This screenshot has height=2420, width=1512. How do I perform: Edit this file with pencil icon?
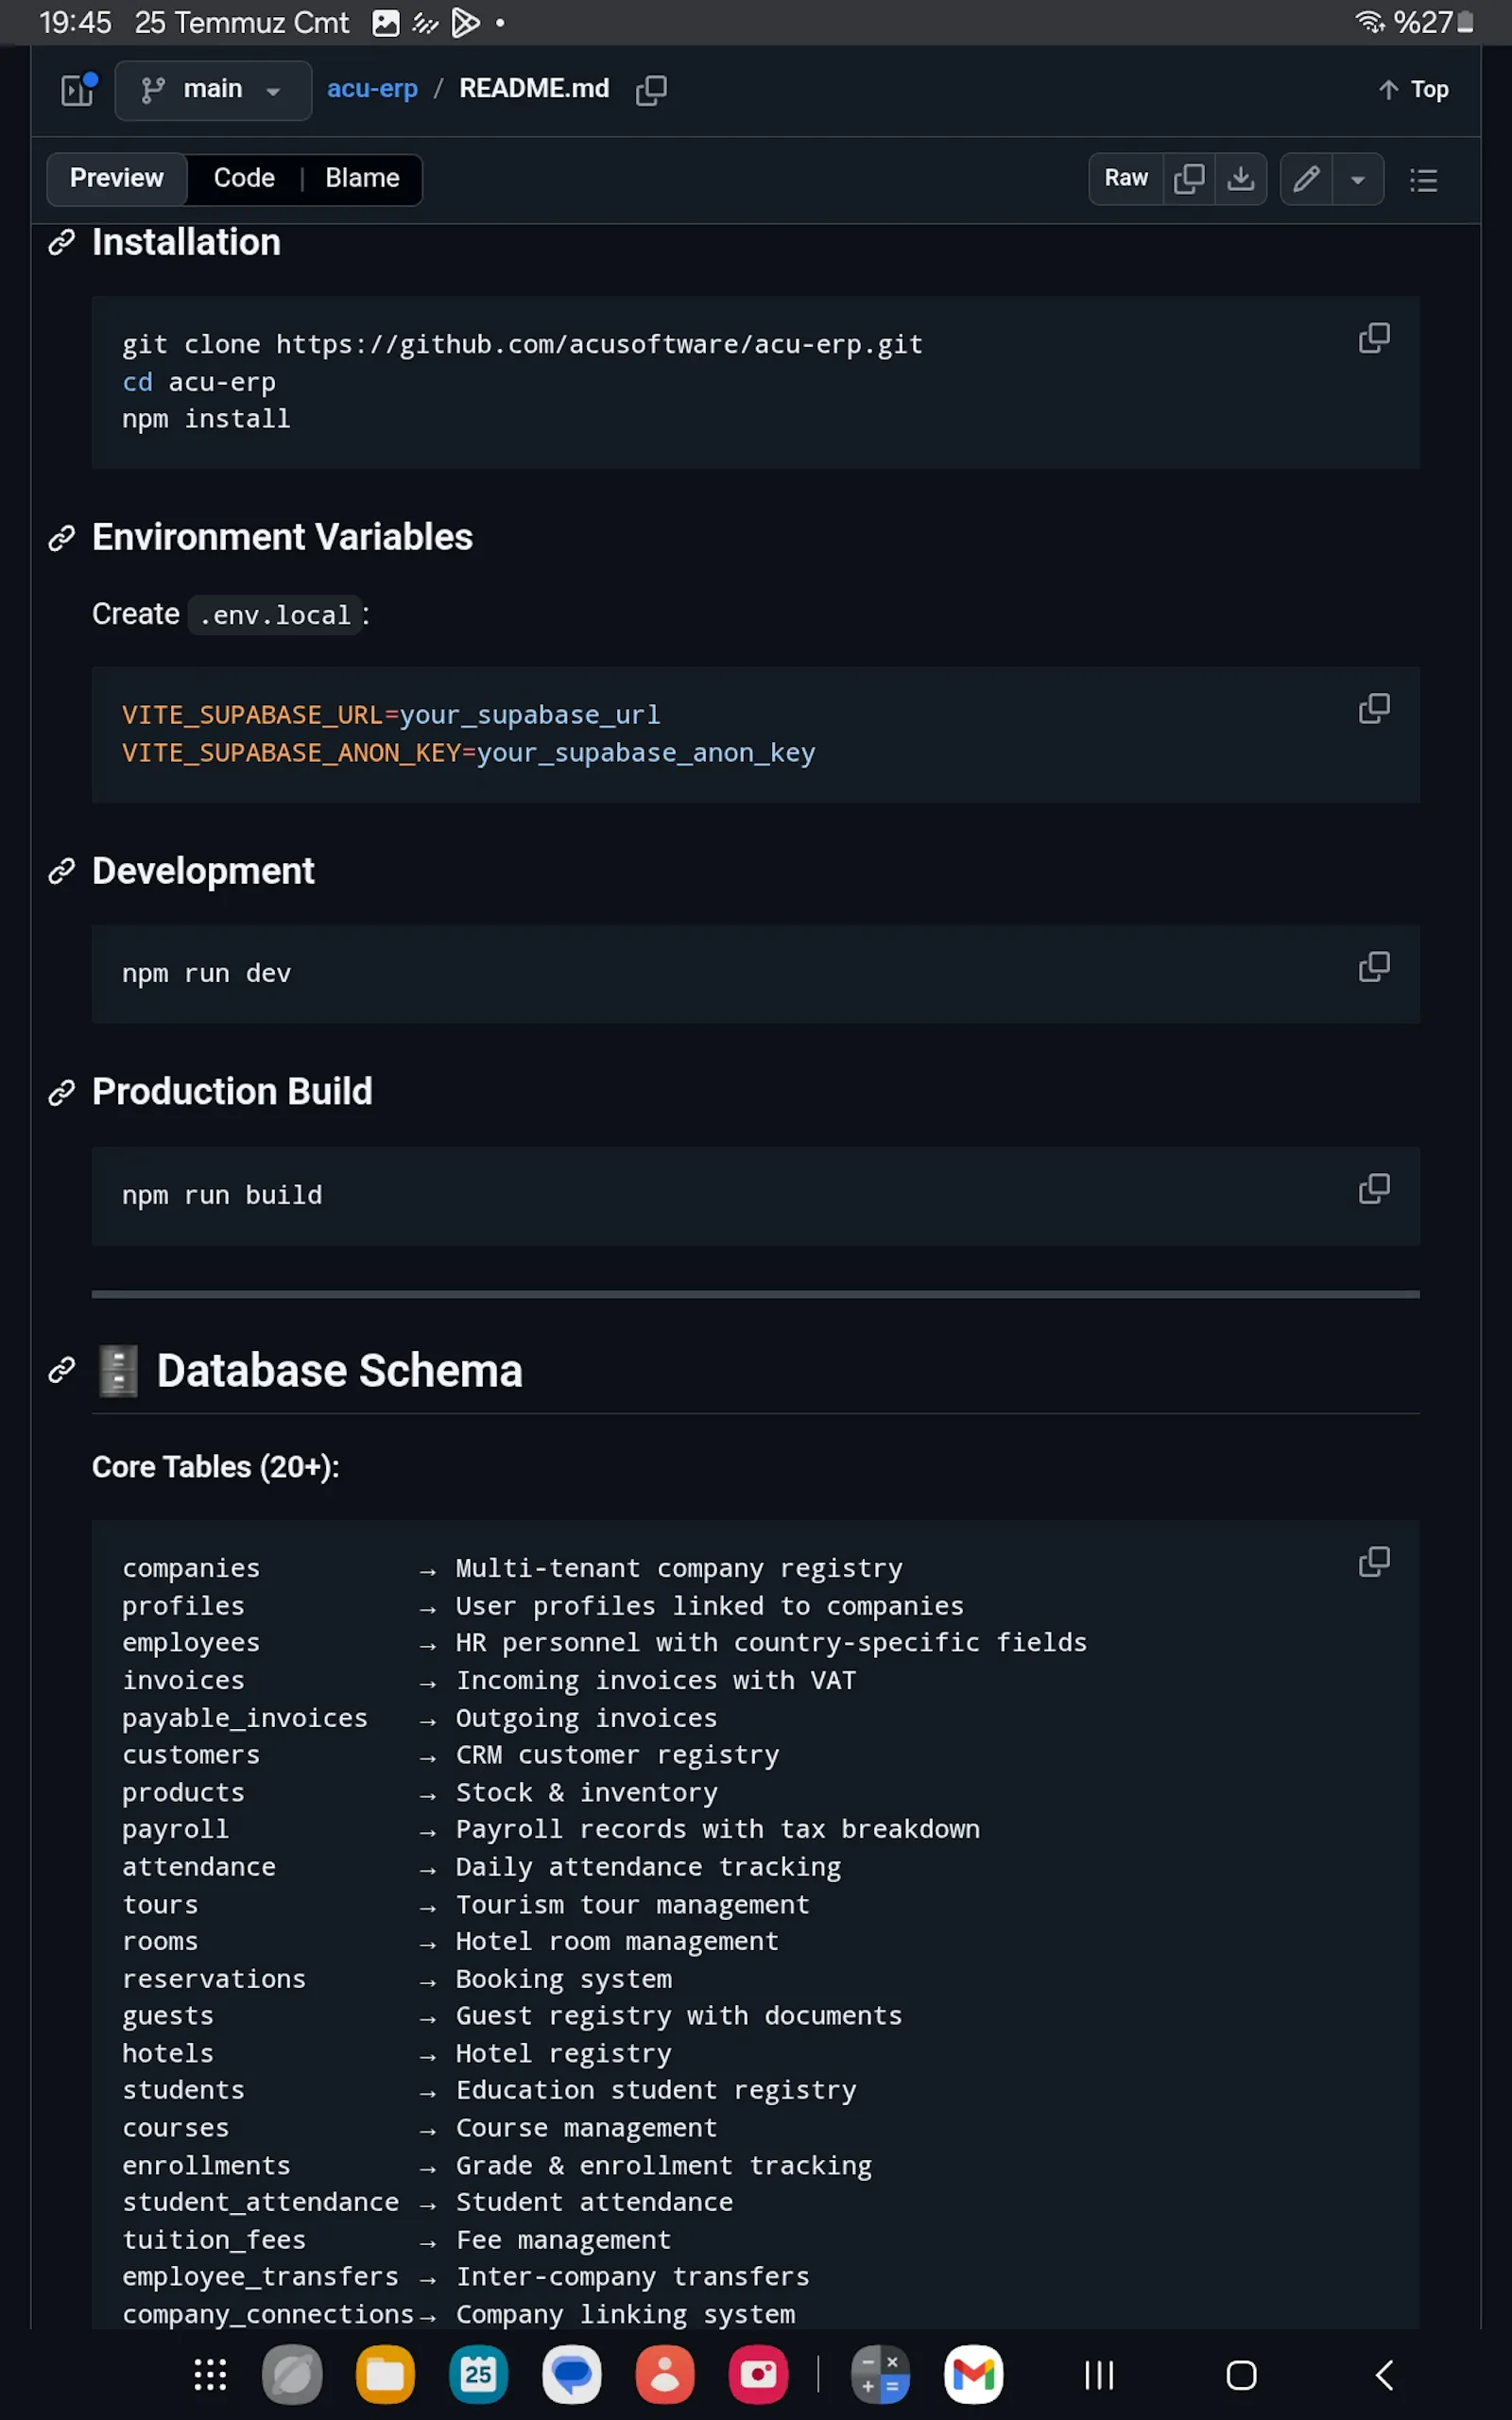click(x=1306, y=179)
